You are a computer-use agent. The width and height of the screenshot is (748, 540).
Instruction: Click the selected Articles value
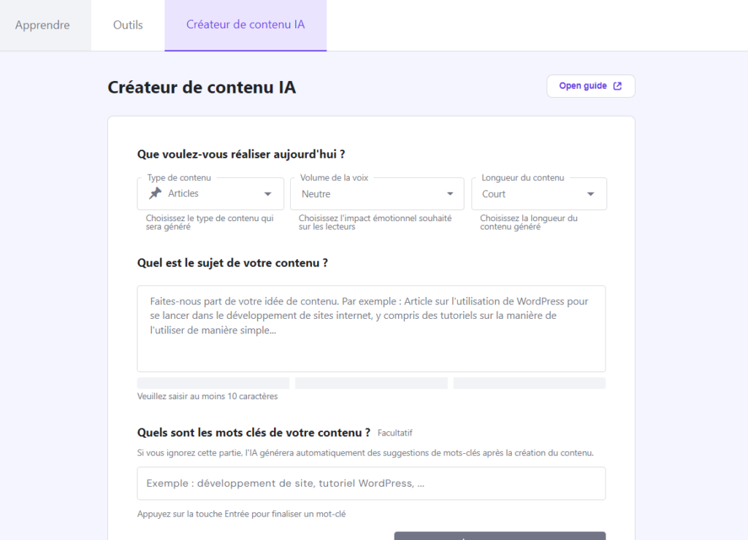coord(183,193)
